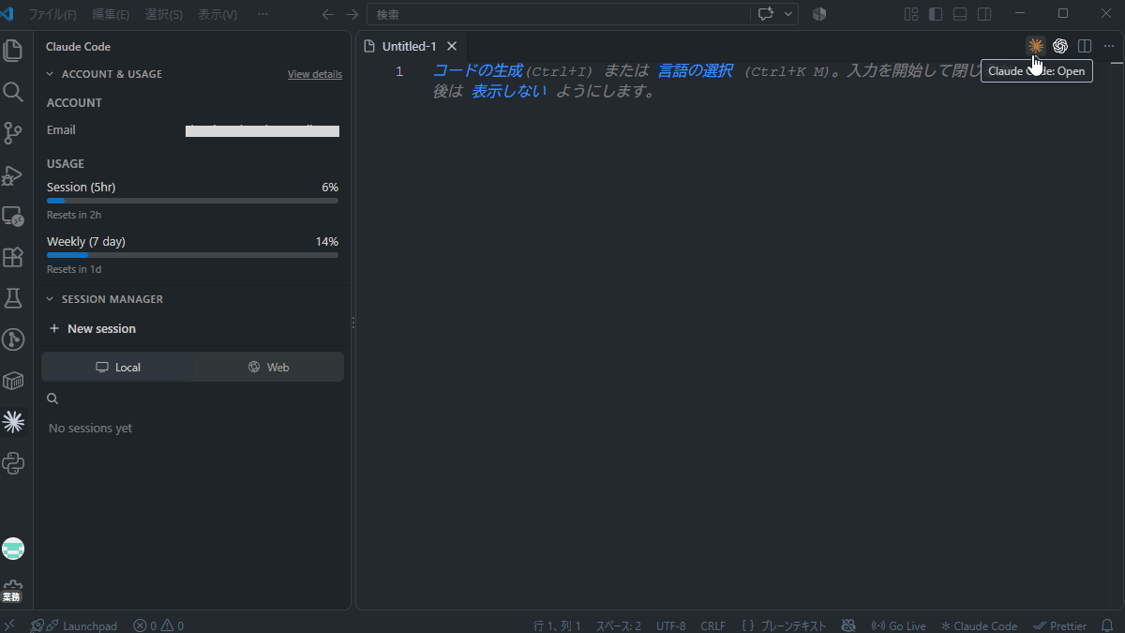Image resolution: width=1125 pixels, height=633 pixels.
Task: Toggle the secondary side bar
Action: pyautogui.click(x=984, y=14)
